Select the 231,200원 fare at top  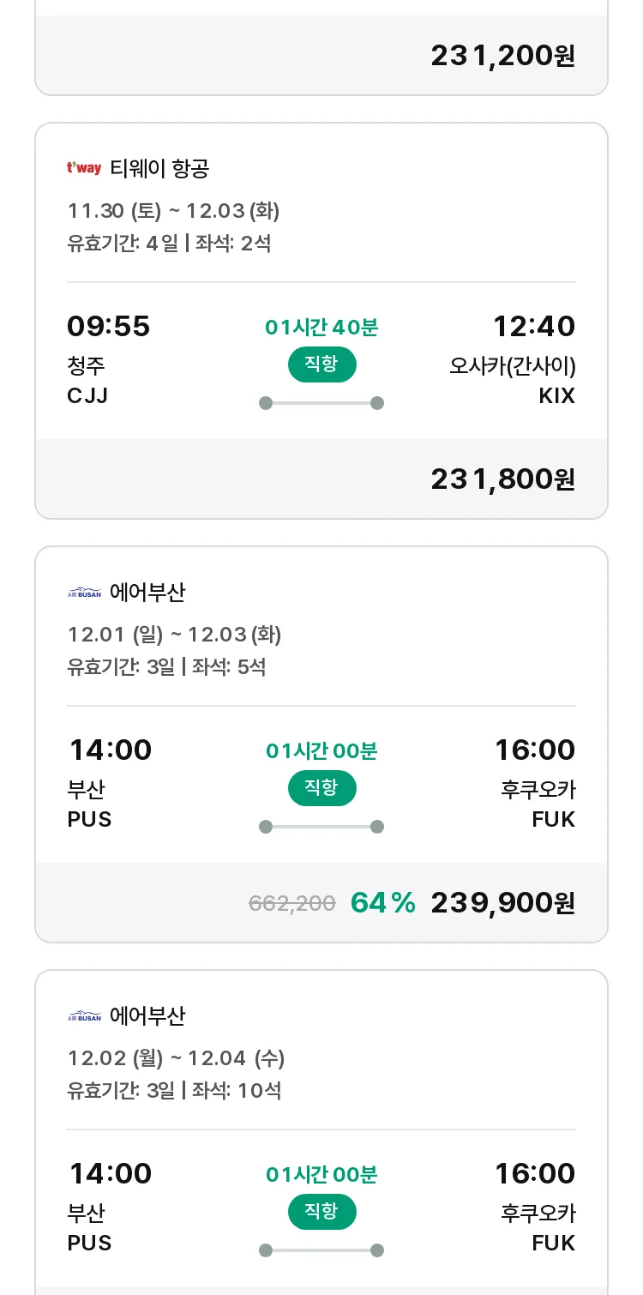coord(502,56)
